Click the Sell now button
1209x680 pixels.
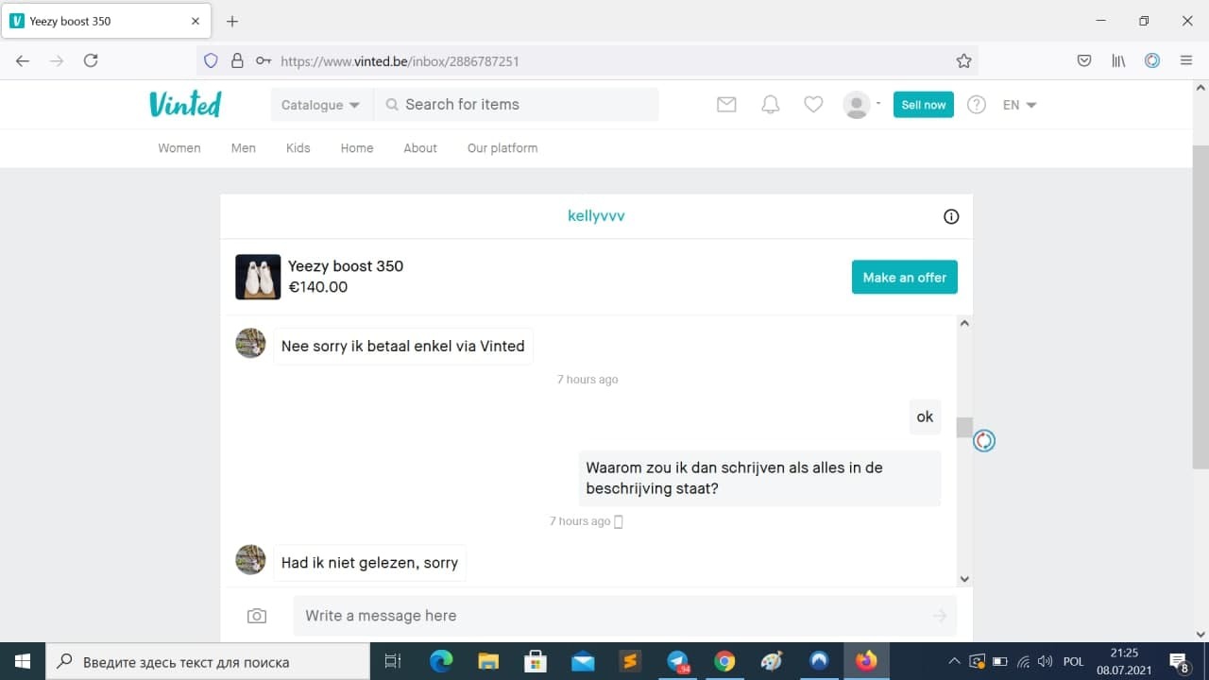point(924,105)
